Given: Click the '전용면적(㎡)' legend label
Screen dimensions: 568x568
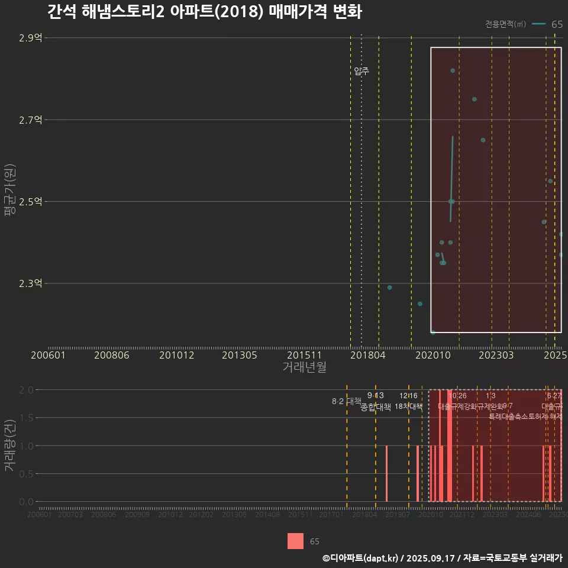Looking at the screenshot, I should 505,24.
